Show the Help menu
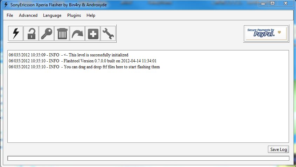The image size is (296, 167). [91, 15]
